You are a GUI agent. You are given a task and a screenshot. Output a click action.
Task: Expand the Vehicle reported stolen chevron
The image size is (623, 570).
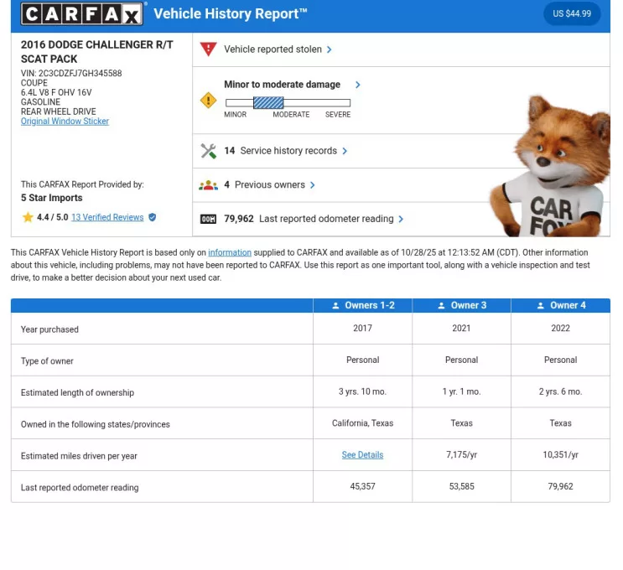click(x=330, y=49)
